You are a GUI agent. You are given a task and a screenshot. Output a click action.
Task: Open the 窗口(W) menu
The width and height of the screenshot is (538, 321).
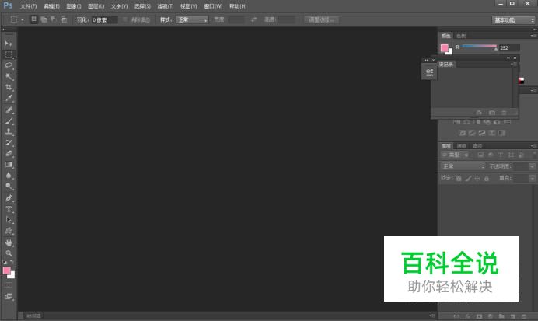pos(213,6)
